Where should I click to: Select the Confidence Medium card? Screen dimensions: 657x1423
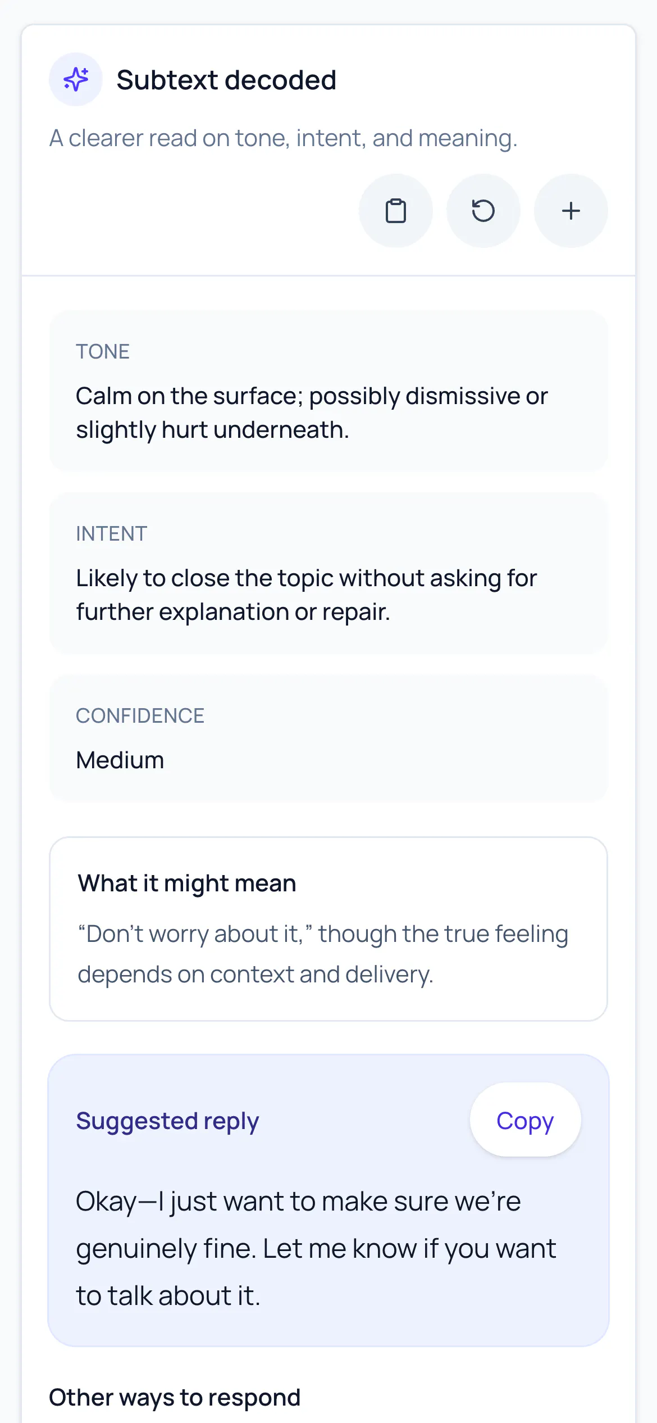328,738
